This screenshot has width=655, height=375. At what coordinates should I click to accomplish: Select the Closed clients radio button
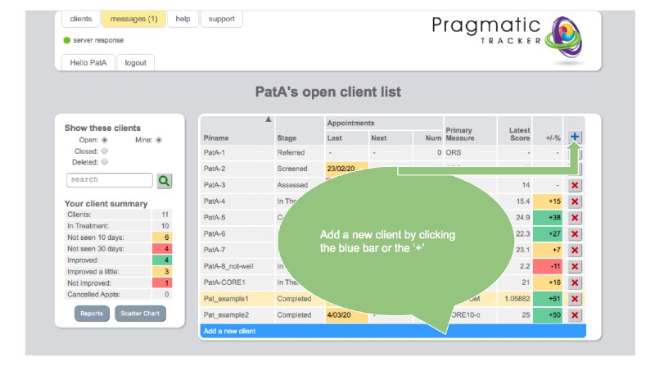105,151
